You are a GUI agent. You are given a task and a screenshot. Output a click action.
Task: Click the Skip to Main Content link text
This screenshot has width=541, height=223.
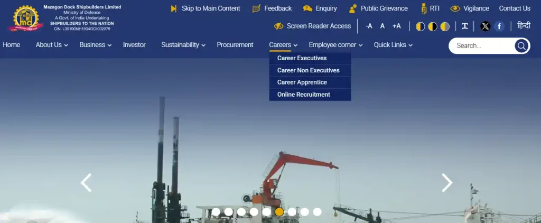click(x=211, y=8)
